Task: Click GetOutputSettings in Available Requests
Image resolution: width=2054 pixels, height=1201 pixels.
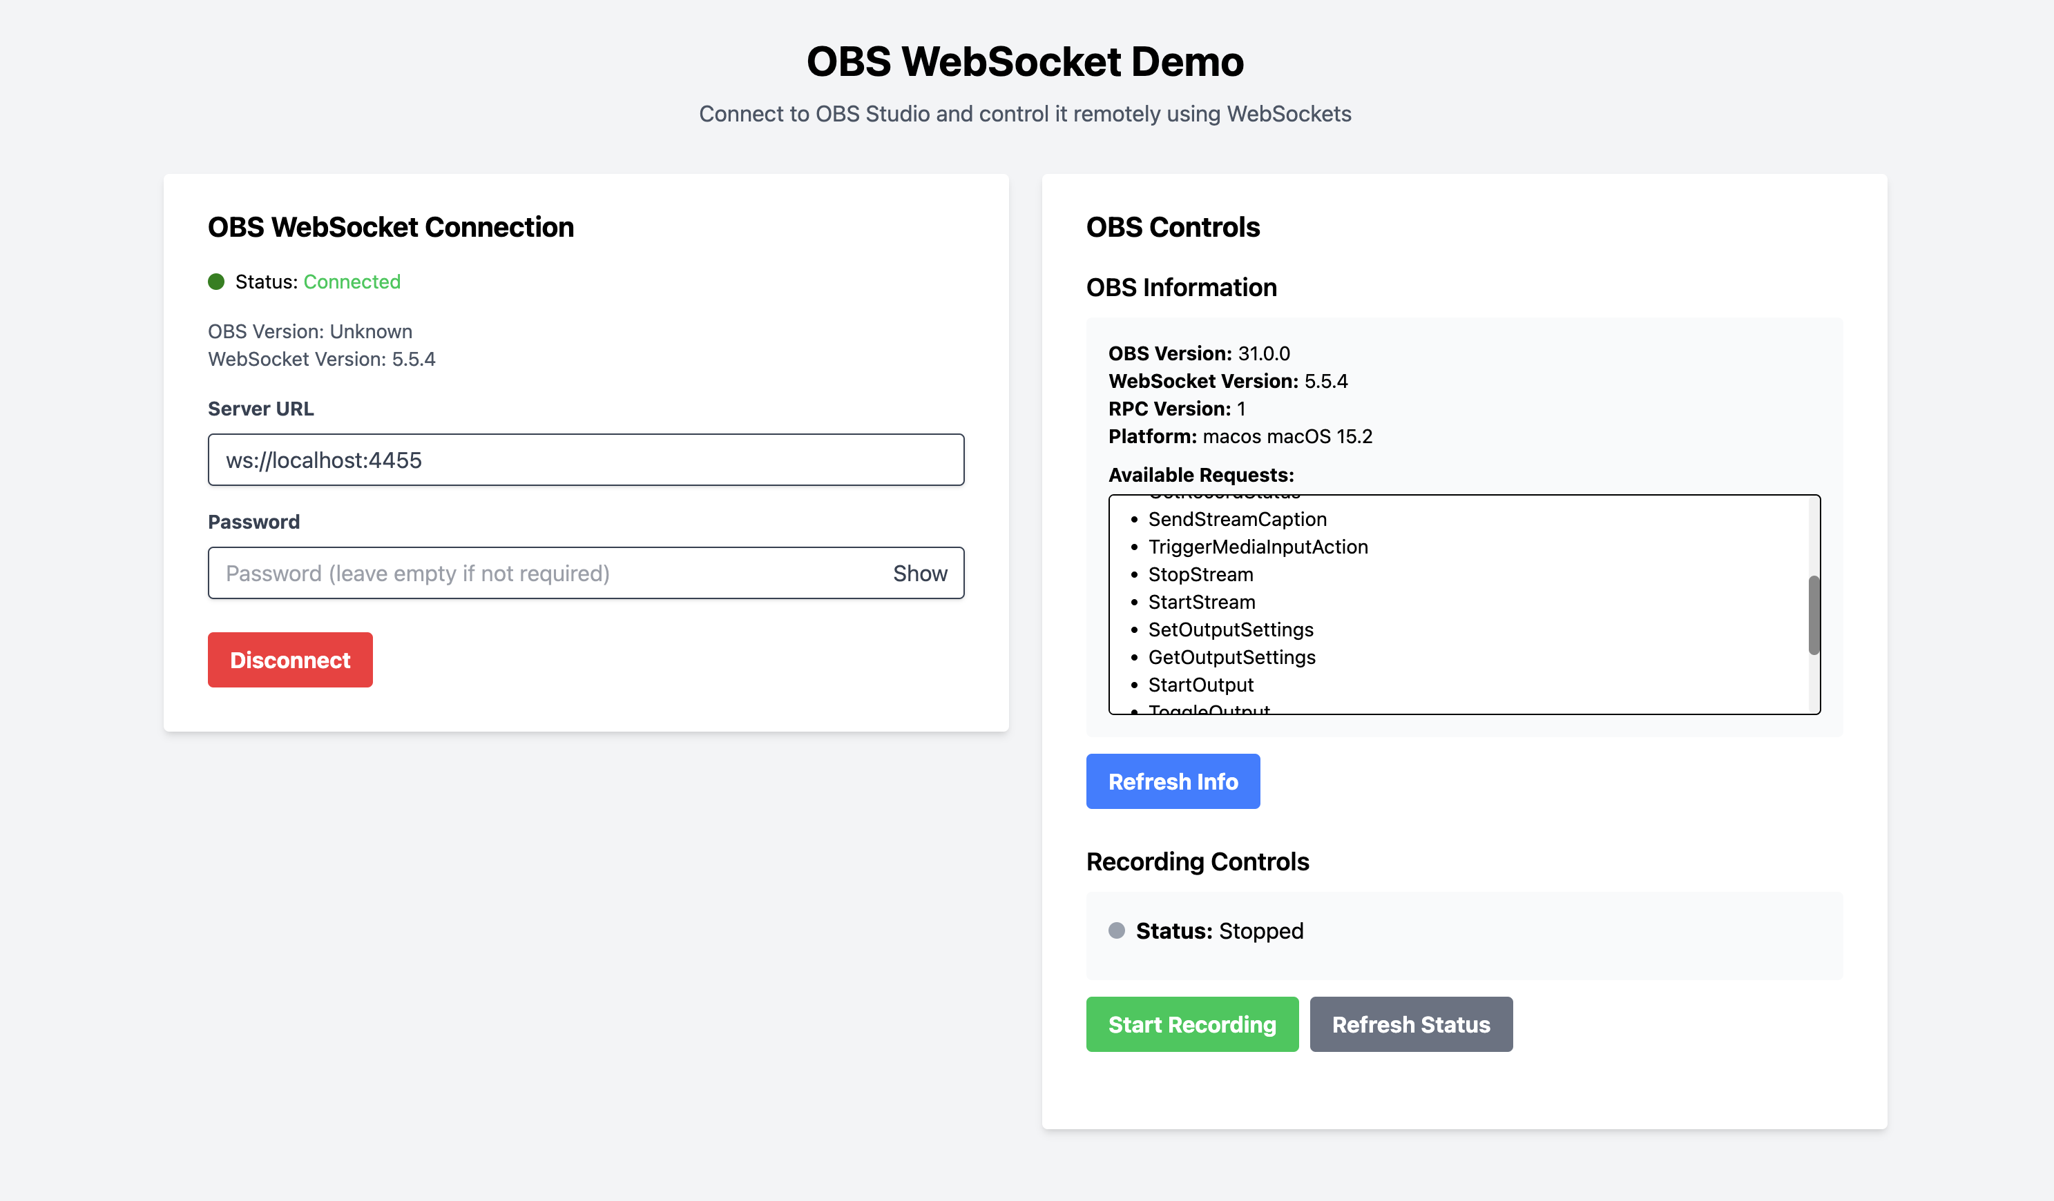Action: [1231, 658]
